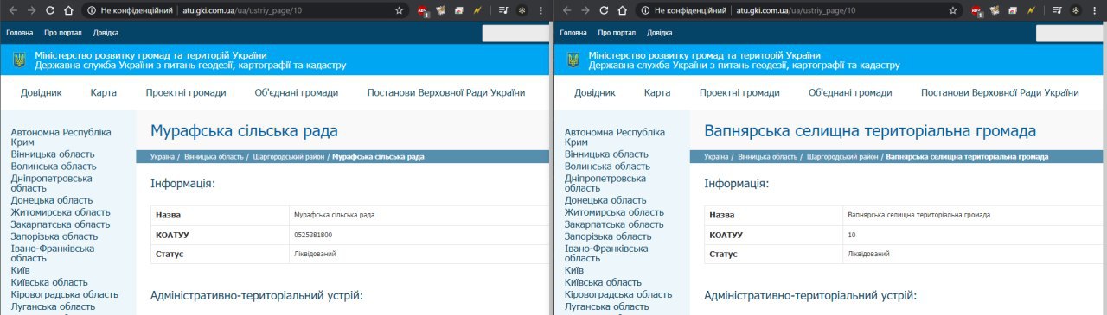Select Кіровоградська область in right window sidebar
Screen dimensions: 1107x315
click(617, 294)
